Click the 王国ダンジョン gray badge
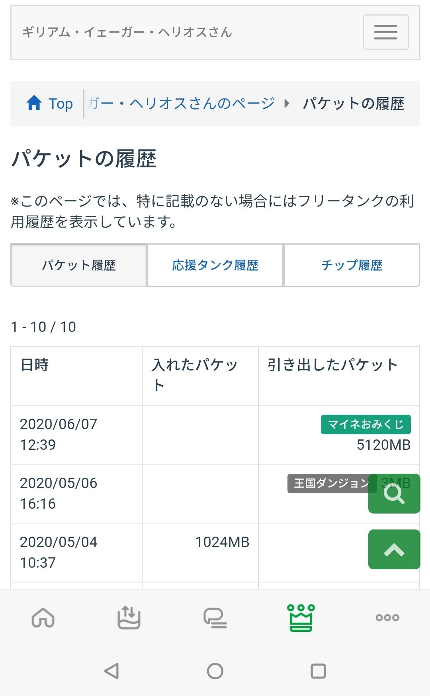Image resolution: width=430 pixels, height=696 pixels. pyautogui.click(x=330, y=483)
